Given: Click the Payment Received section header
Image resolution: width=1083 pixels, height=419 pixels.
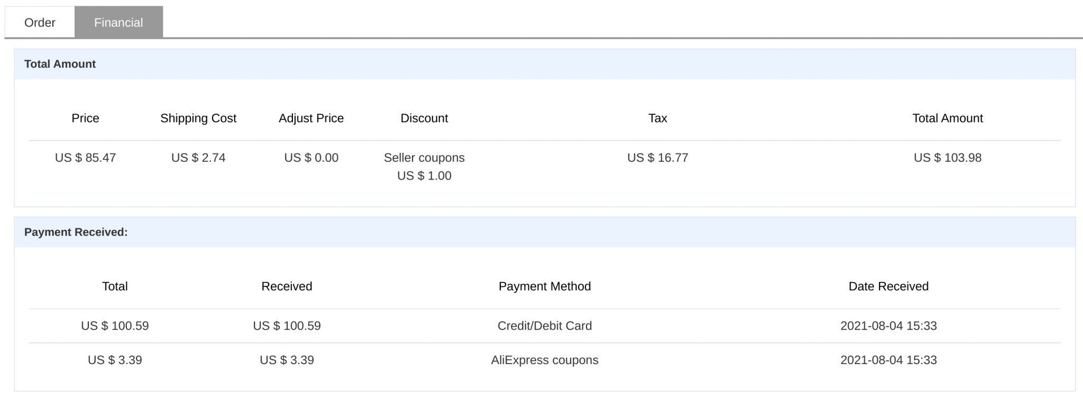Looking at the screenshot, I should (76, 232).
